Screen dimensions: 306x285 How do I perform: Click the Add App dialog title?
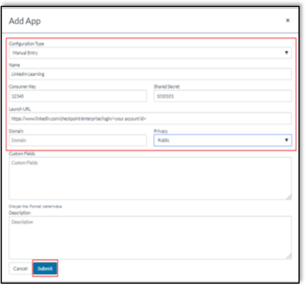pos(25,21)
